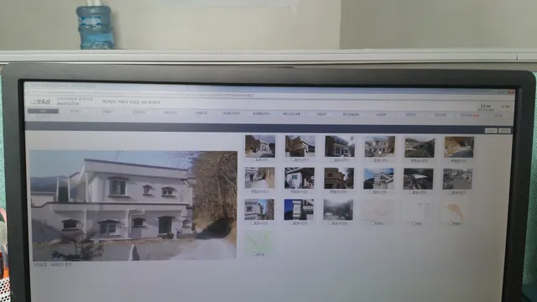Click the rightmost small button on dark bar
Image resolution: width=537 pixels, height=302 pixels.
[504, 131]
